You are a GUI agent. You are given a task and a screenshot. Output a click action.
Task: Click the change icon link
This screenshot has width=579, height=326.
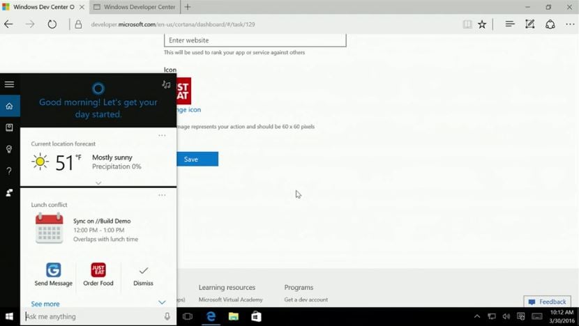click(x=188, y=109)
